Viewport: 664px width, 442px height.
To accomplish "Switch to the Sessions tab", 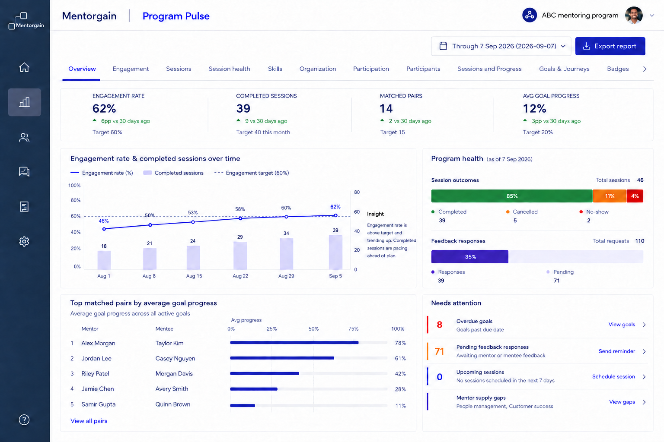I will pos(179,69).
